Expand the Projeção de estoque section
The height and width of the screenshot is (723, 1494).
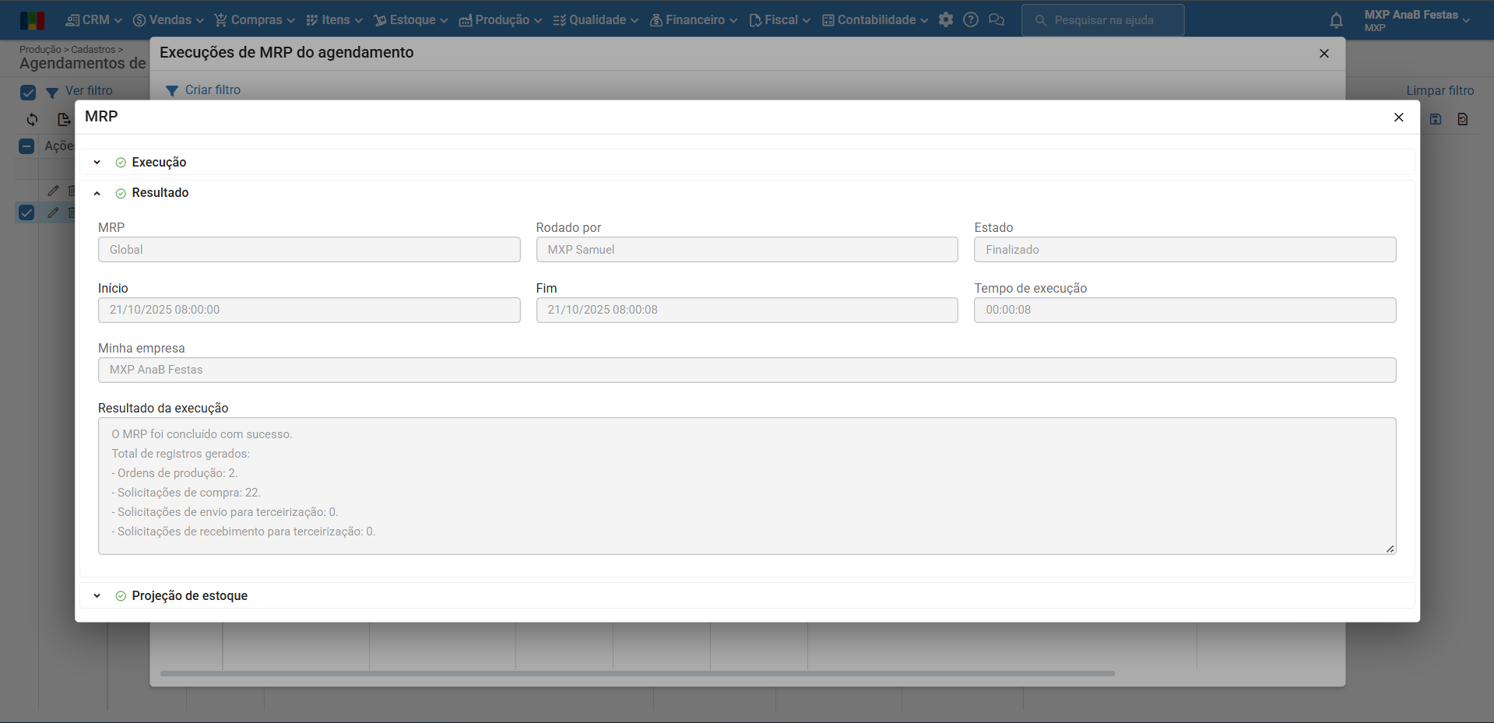pyautogui.click(x=97, y=596)
